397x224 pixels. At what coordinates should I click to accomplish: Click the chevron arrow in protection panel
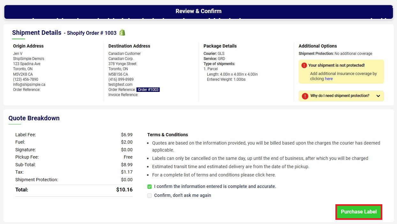[x=378, y=96]
